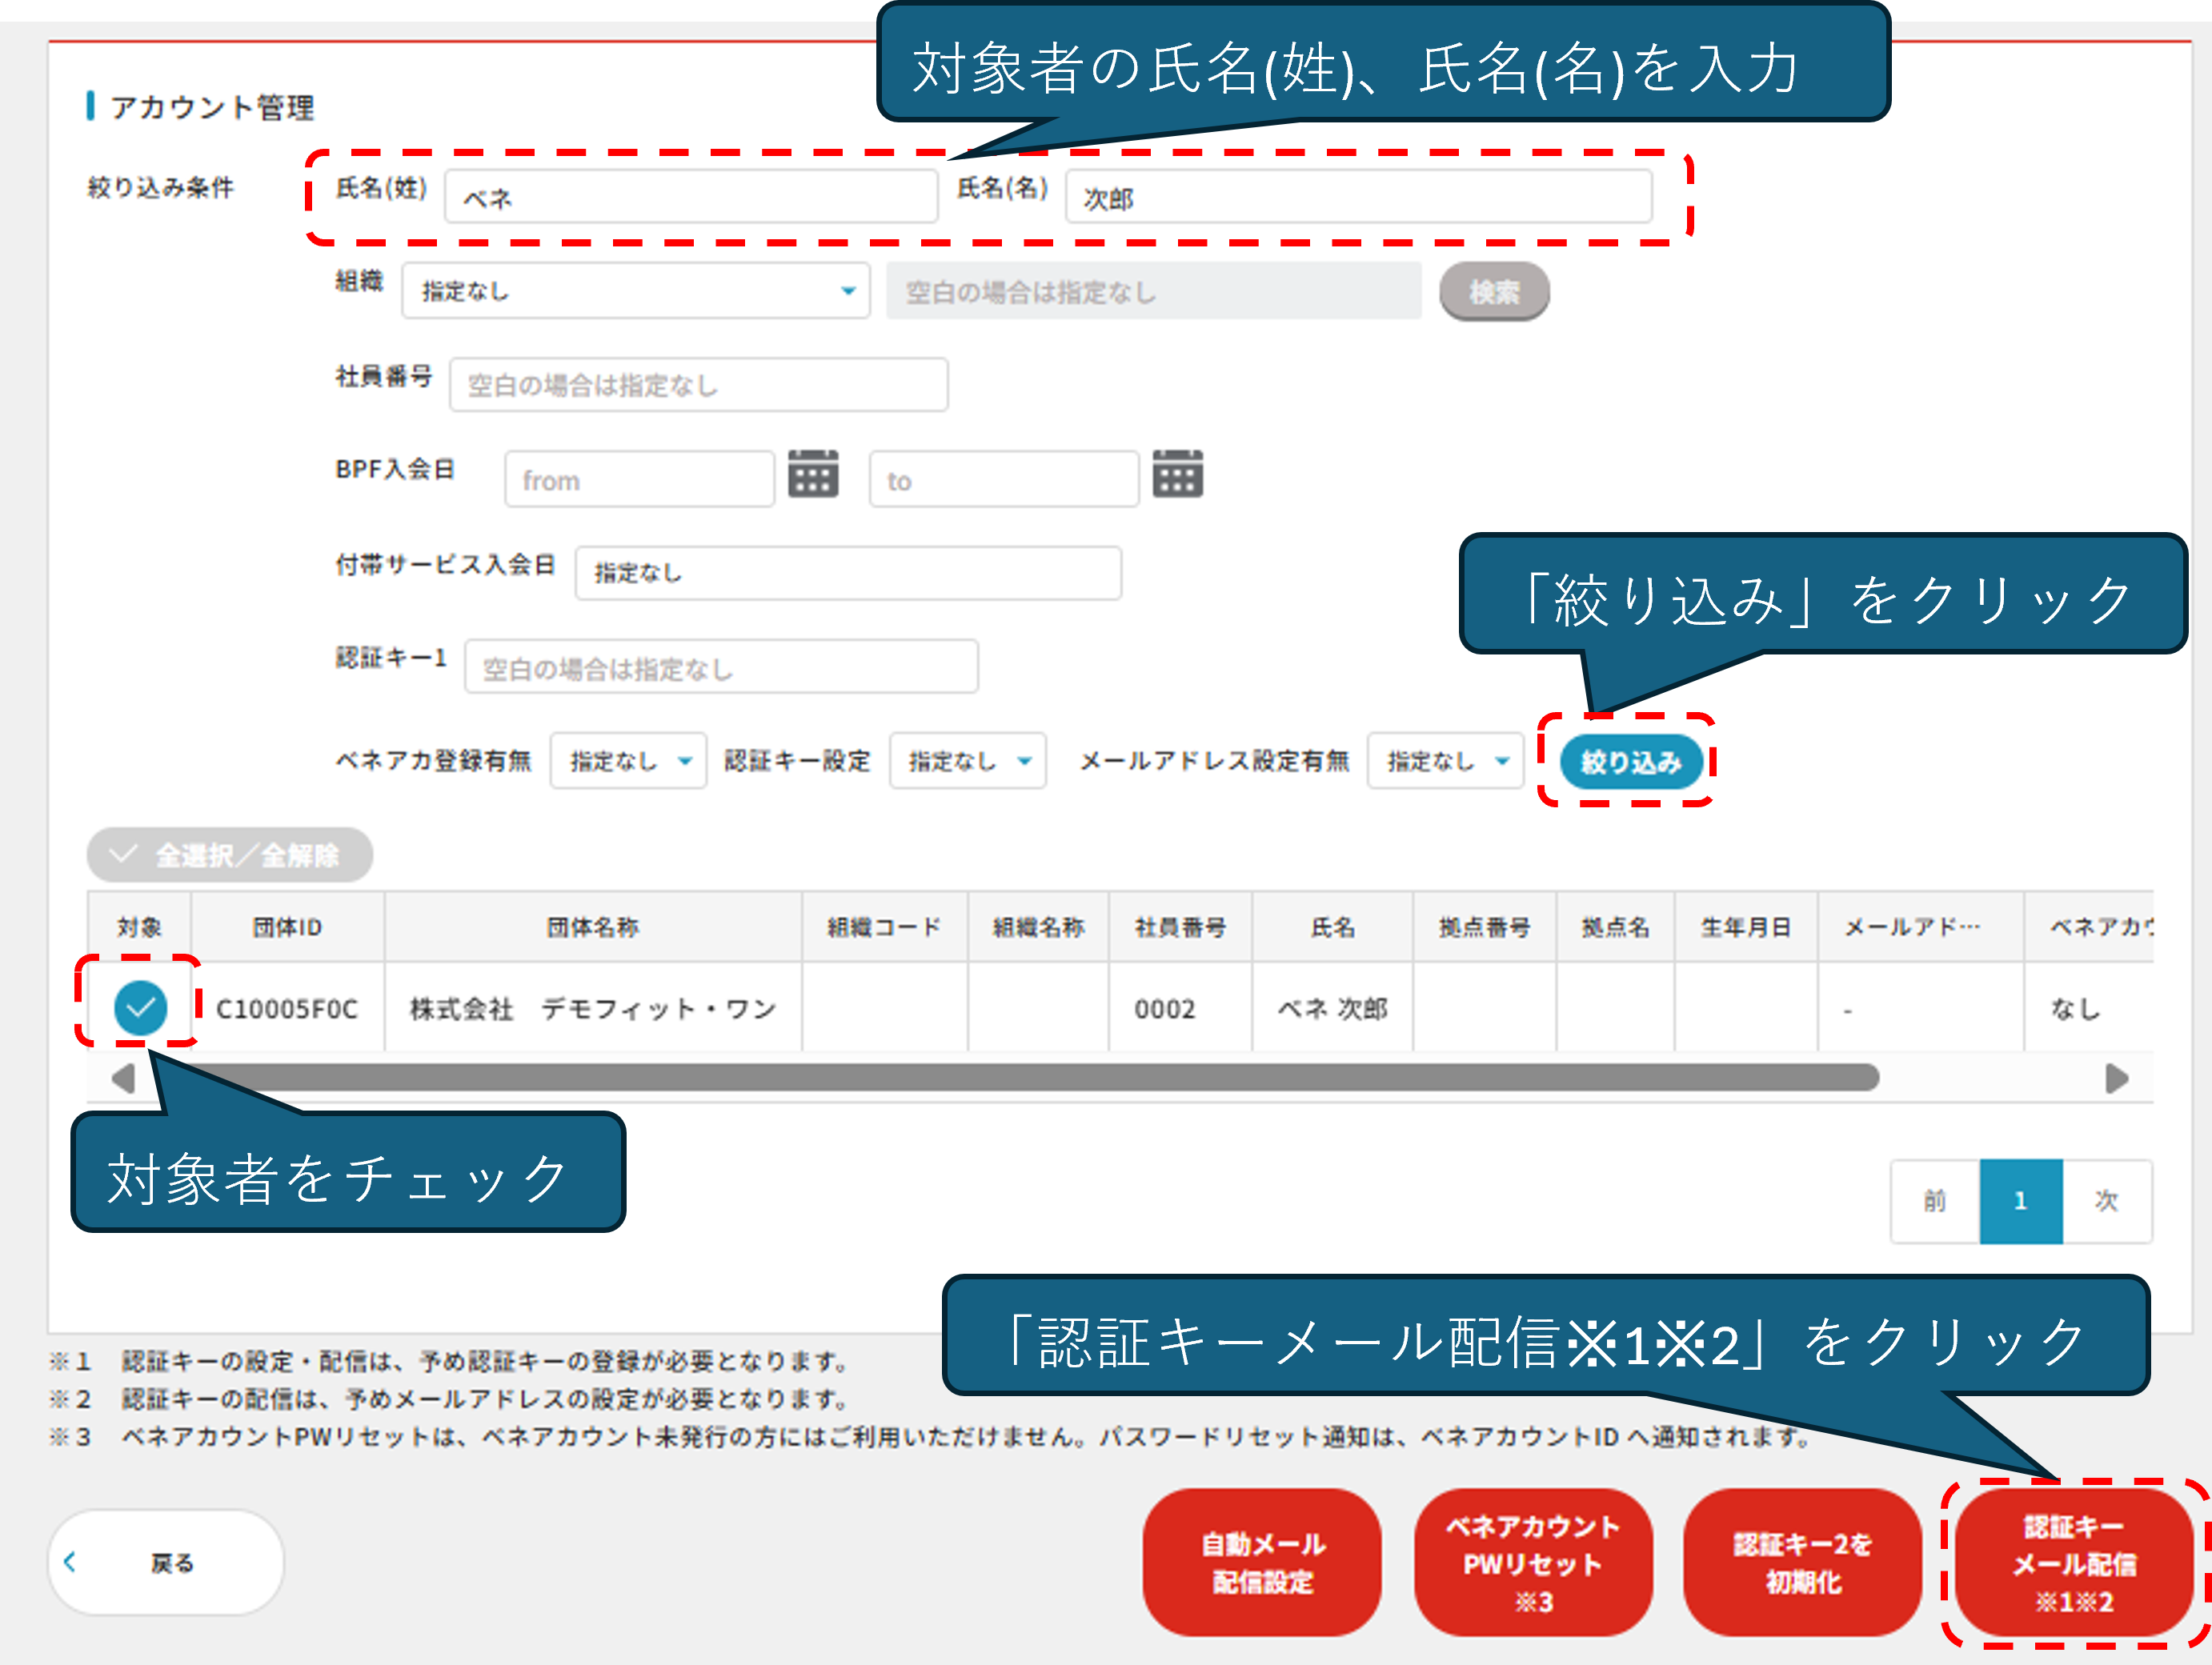Click the right arrow on horizontal scrollbar

coord(2116,1078)
